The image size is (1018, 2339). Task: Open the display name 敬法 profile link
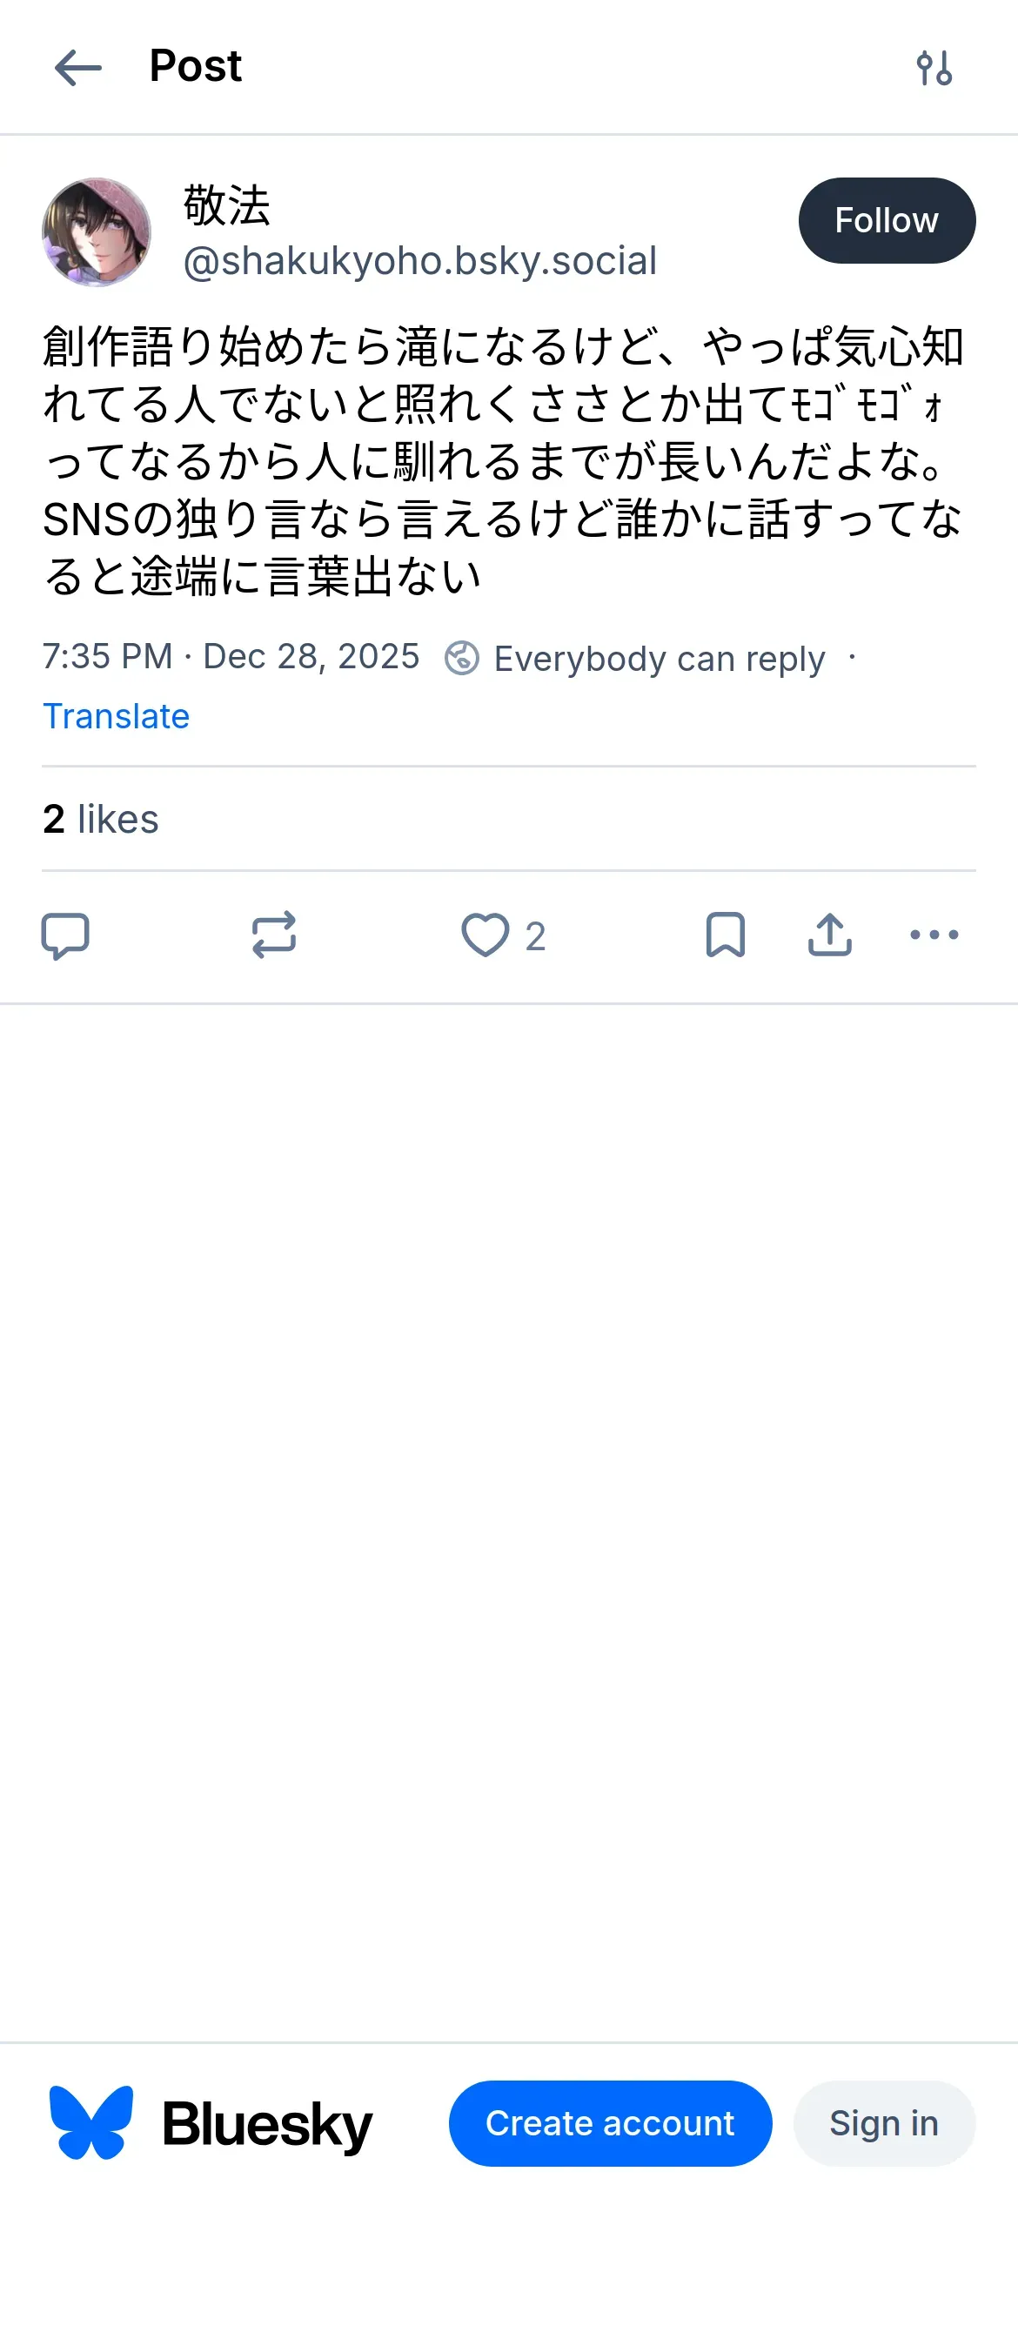227,205
